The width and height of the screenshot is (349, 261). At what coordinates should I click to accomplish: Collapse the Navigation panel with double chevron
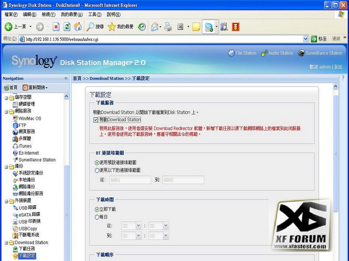(x=66, y=78)
